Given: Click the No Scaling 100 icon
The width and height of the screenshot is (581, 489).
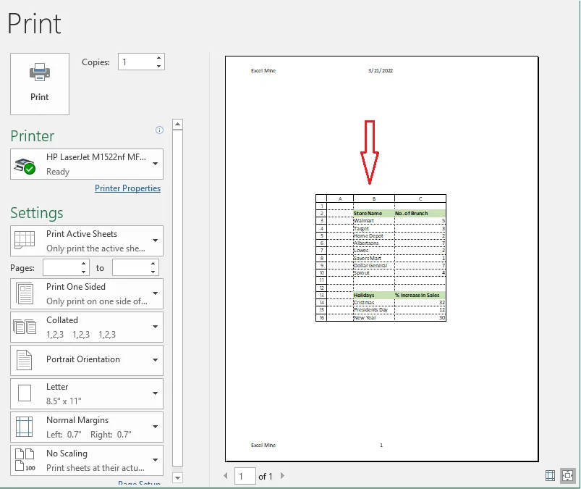Looking at the screenshot, I should coord(25,460).
